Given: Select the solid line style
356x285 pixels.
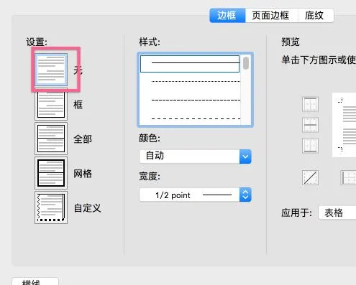Looking at the screenshot, I should [190, 64].
